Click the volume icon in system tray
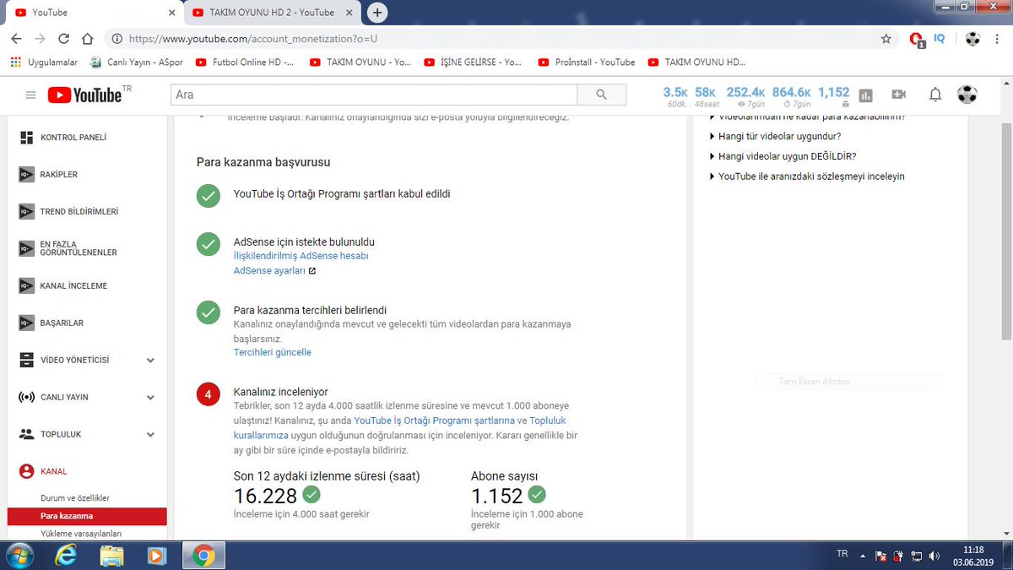 934,556
